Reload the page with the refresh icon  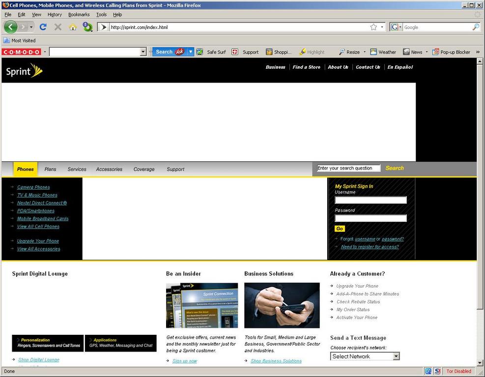[x=43, y=27]
